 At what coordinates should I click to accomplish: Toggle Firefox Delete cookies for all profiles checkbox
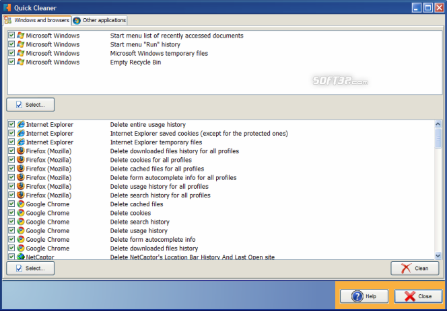pyautogui.click(x=11, y=160)
